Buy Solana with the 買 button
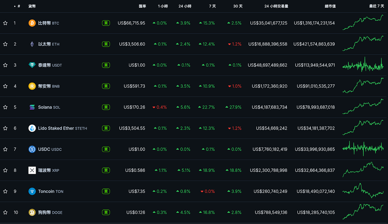The width and height of the screenshot is (388, 224). coord(106,107)
